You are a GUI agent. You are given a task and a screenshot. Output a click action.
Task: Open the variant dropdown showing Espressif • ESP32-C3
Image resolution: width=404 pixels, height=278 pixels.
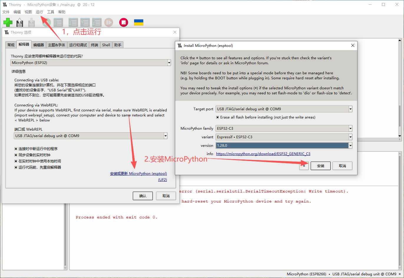pos(350,137)
